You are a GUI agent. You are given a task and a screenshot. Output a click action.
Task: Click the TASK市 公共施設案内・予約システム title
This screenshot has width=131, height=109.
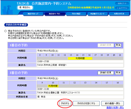click(44, 3)
